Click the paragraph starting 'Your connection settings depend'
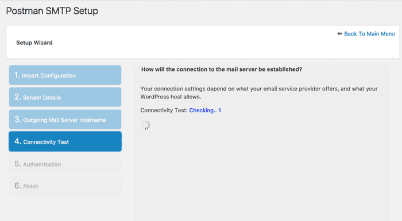Screen dimensions: 402x221 [259, 93]
